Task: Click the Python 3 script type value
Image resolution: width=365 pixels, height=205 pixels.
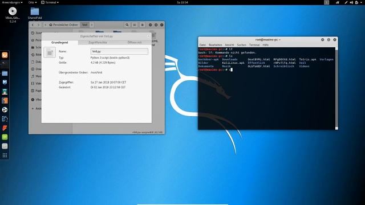Action: pyautogui.click(x=110, y=58)
